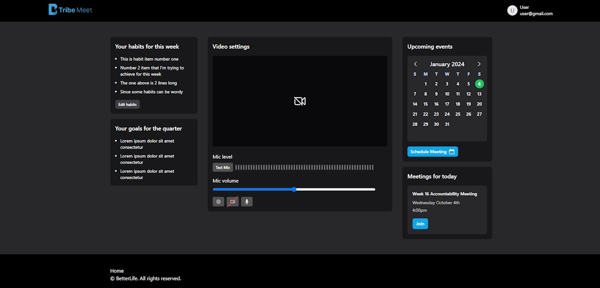Click the Tribe Meet logo
The height and width of the screenshot is (288, 600).
pos(70,9)
